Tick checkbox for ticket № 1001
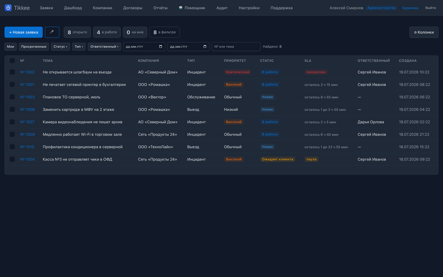 tap(12, 84)
